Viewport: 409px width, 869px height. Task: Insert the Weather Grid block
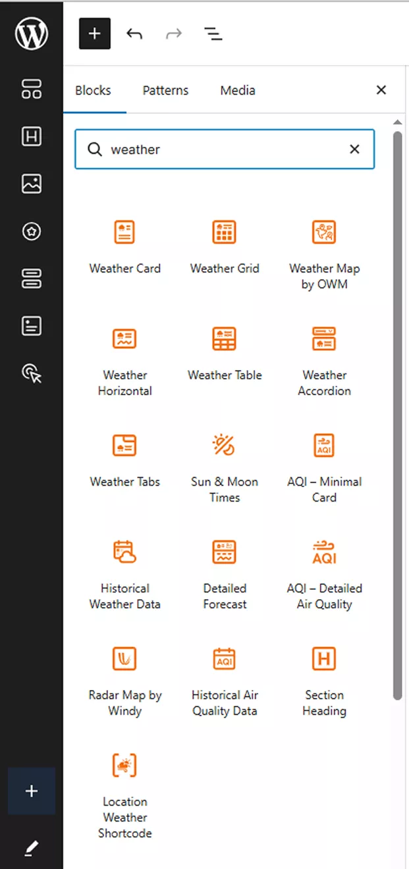click(225, 248)
